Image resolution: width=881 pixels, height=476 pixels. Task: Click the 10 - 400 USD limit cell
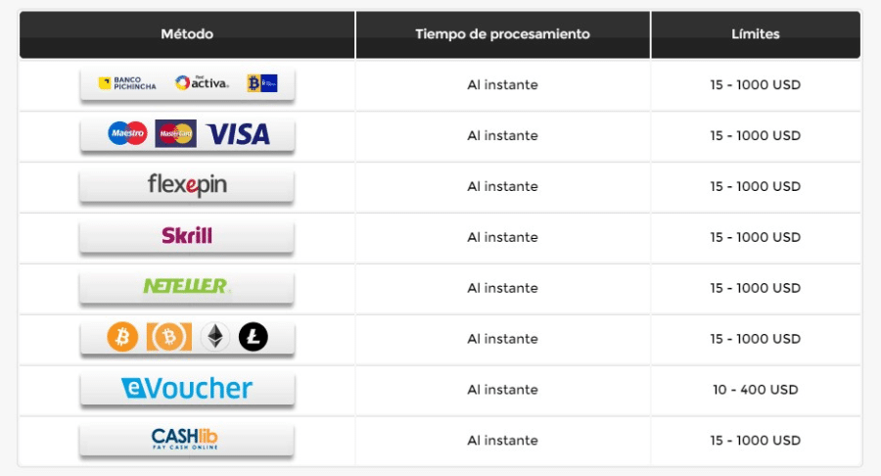point(756,390)
